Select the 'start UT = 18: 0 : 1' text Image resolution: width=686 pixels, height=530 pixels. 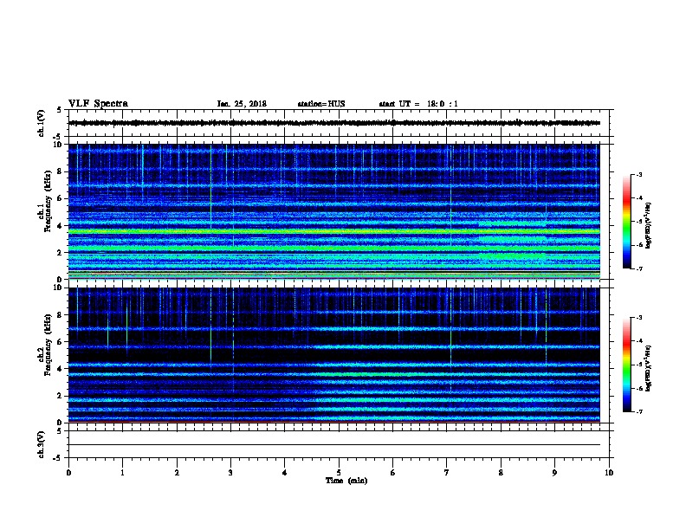point(418,104)
